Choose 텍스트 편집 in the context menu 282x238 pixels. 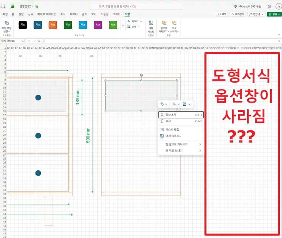pyautogui.click(x=181, y=129)
